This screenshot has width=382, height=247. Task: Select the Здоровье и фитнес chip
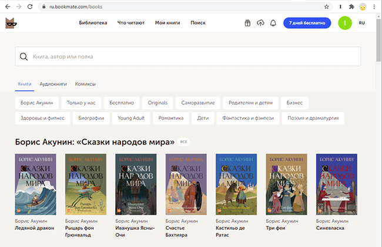42,118
